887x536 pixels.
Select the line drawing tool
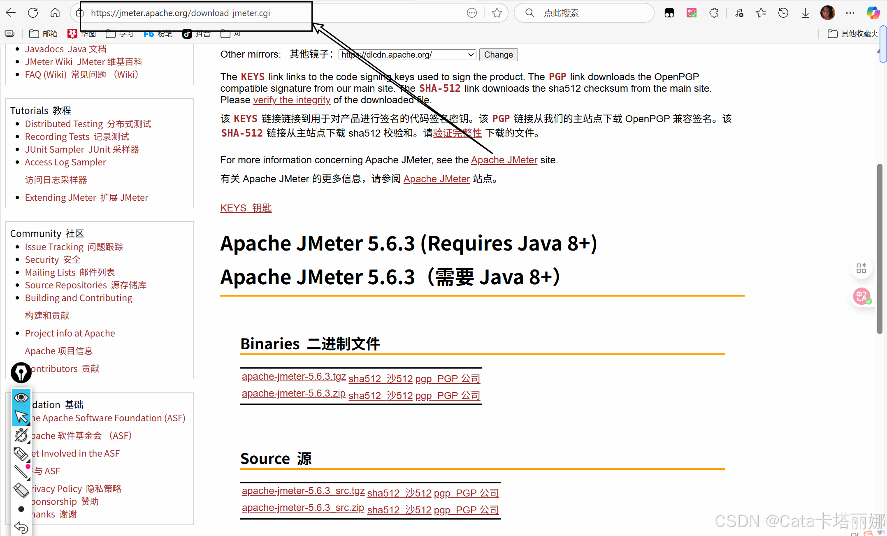pos(21,472)
